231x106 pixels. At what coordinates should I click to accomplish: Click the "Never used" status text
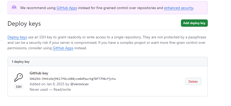tap(39, 89)
